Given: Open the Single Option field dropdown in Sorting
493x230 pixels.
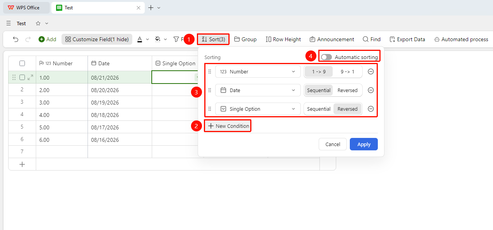Looking at the screenshot, I should click(258, 109).
